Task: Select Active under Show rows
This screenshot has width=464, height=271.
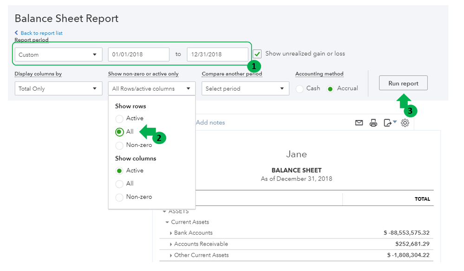Action: [119, 119]
